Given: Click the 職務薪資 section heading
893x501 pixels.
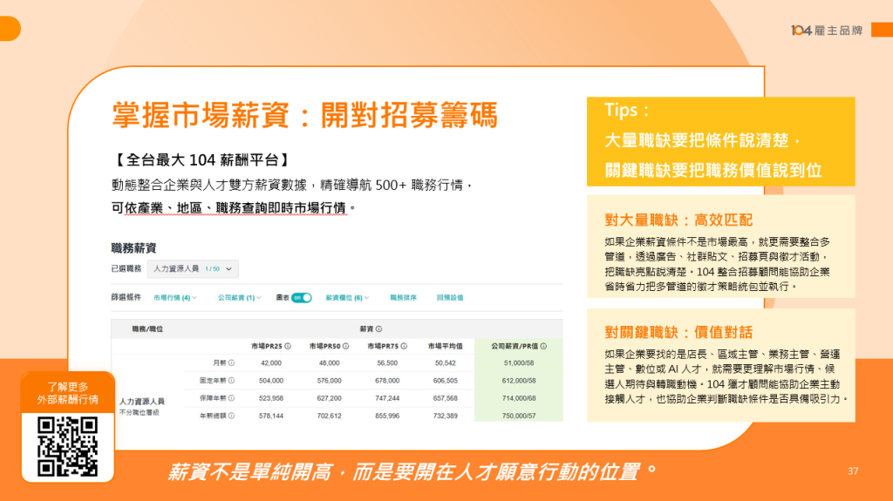Looking at the screenshot, I should [133, 248].
